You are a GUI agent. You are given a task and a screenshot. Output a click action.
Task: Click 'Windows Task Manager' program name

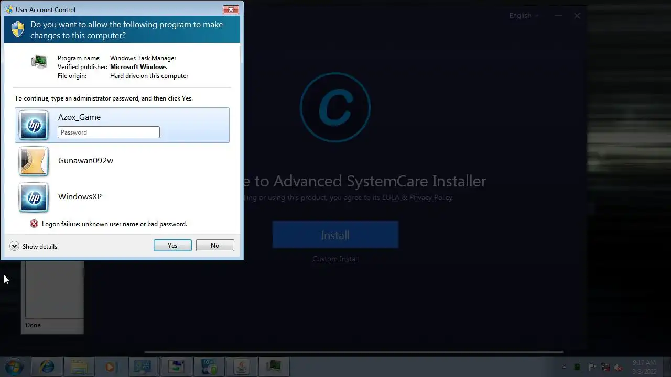click(x=143, y=58)
